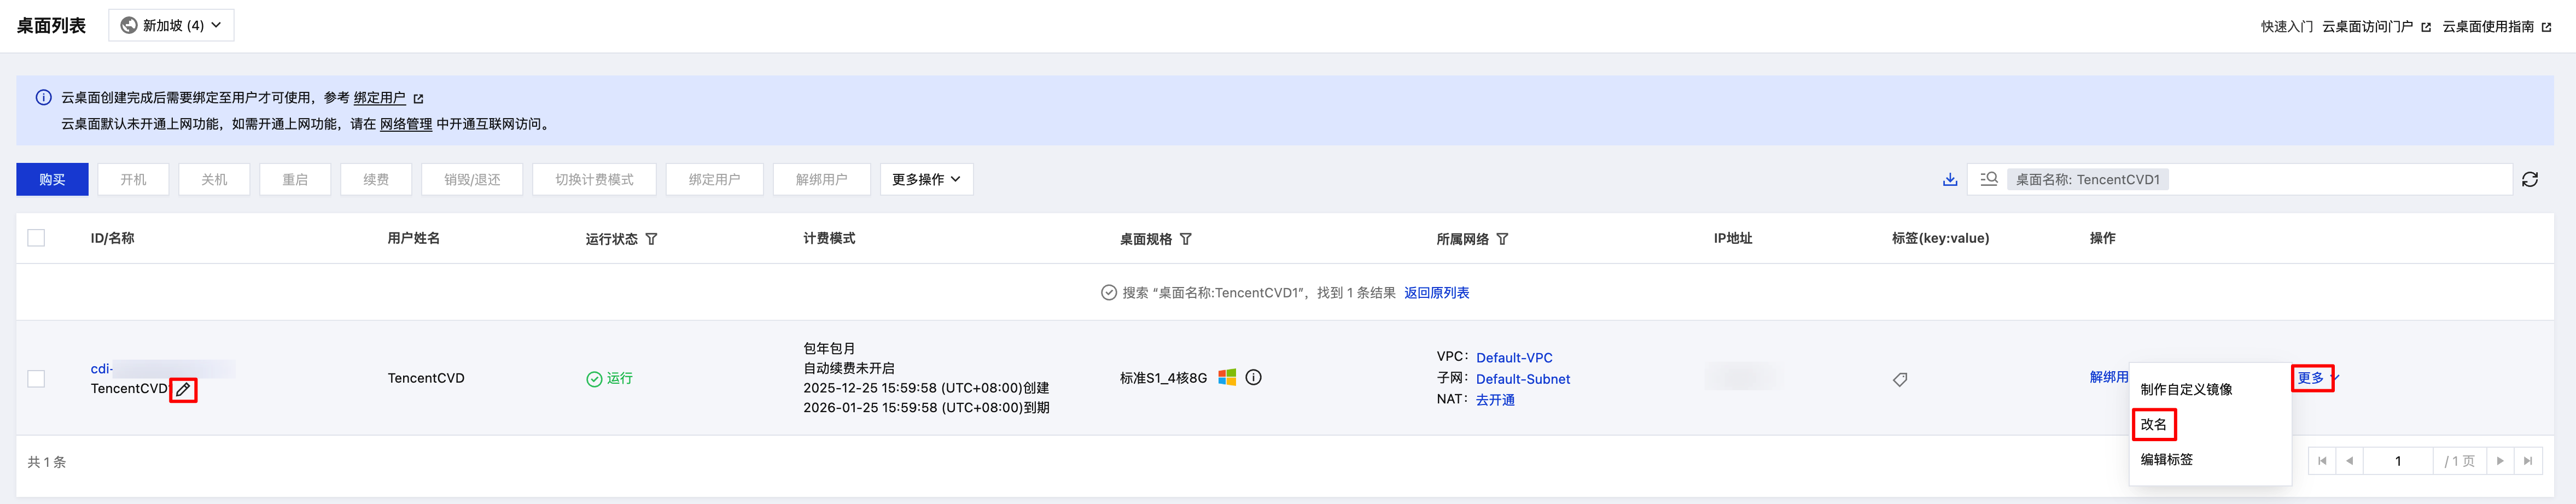Click the pencil icon to rename TencentCVD
The width and height of the screenshot is (2576, 504).
[183, 390]
